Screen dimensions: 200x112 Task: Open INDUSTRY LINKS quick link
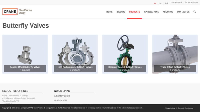62,96
